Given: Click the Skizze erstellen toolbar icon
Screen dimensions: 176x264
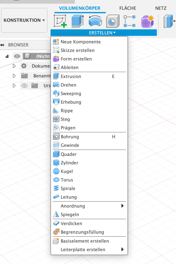Looking at the screenshot, I should click(60, 21).
